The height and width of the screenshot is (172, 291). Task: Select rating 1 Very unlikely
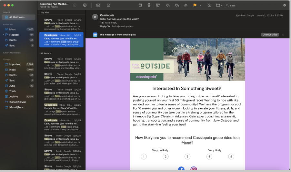(x=144, y=156)
